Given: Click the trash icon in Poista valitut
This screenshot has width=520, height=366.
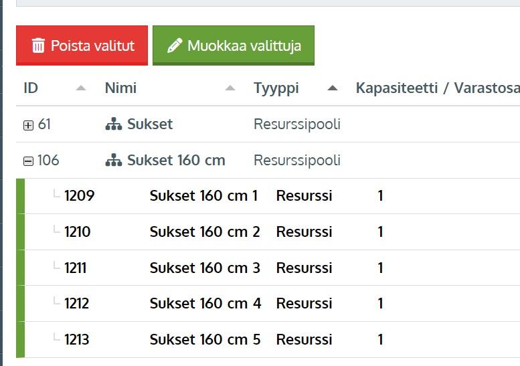Looking at the screenshot, I should 38,45.
